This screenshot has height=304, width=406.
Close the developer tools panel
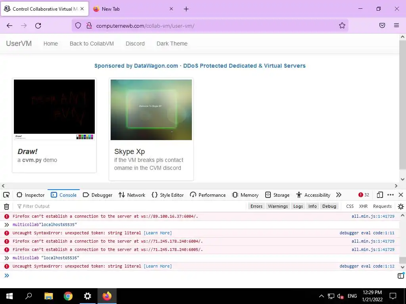(401, 195)
